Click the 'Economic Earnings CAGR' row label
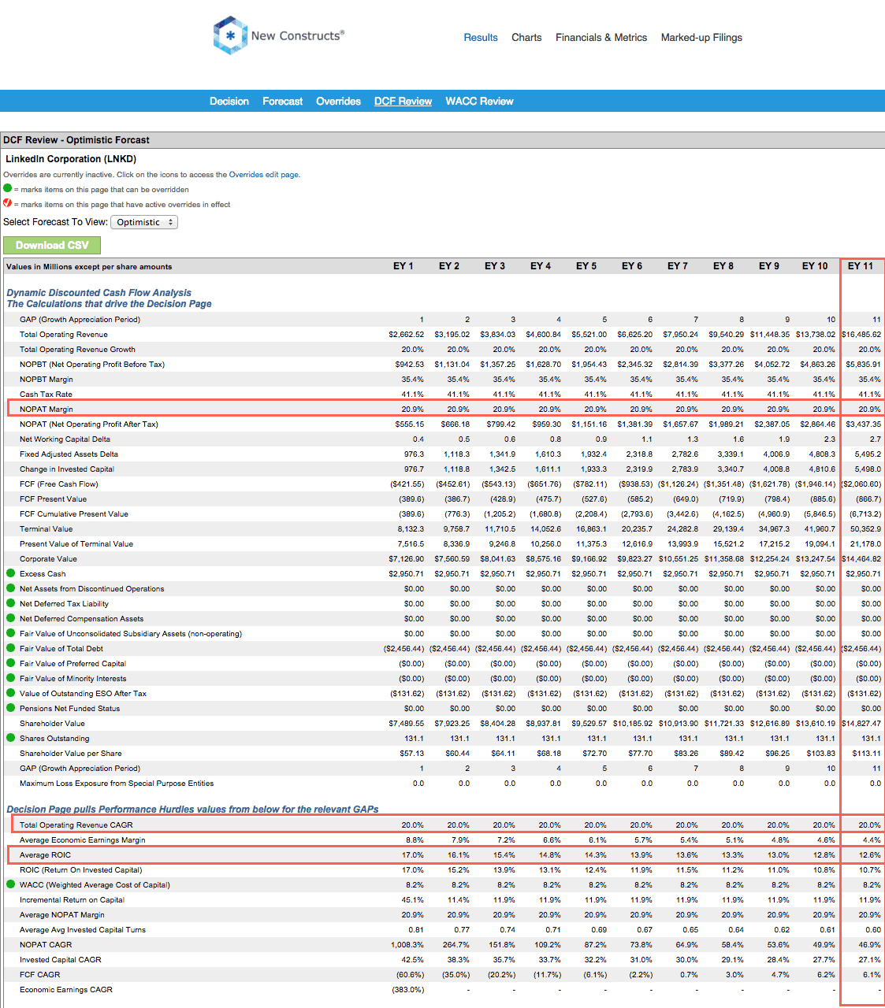Image resolution: width=885 pixels, height=1008 pixels. click(x=66, y=990)
